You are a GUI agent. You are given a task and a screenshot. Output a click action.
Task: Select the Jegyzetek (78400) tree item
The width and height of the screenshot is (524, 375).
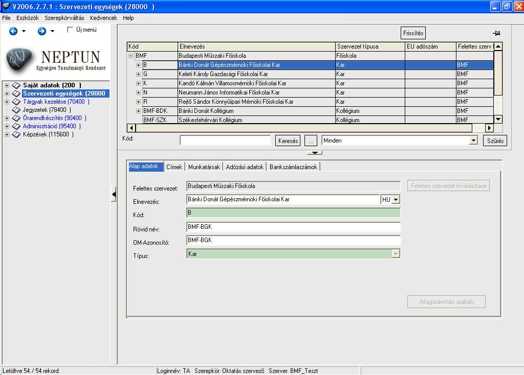coord(47,110)
